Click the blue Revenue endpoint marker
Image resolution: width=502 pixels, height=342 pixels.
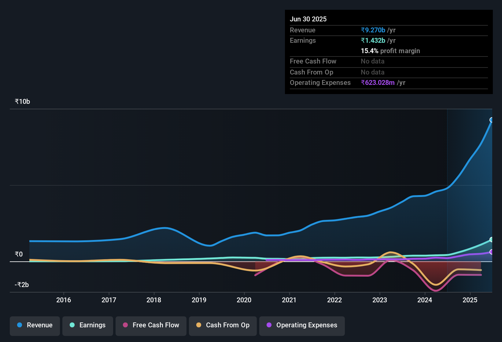coord(492,120)
